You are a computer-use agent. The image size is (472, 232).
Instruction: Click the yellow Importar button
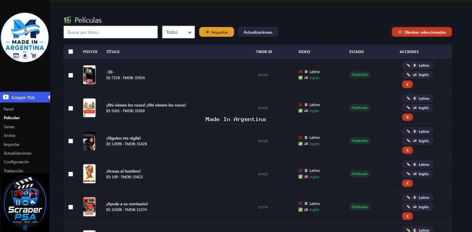[216, 32]
